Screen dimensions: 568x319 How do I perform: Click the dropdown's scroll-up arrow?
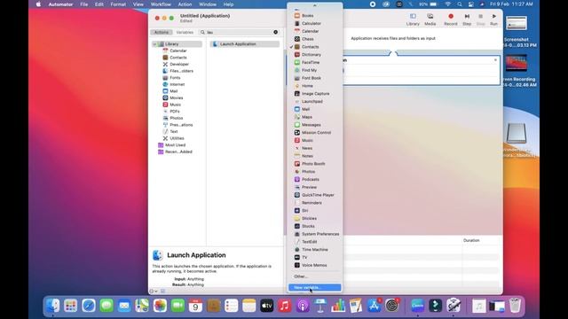click(x=315, y=5)
